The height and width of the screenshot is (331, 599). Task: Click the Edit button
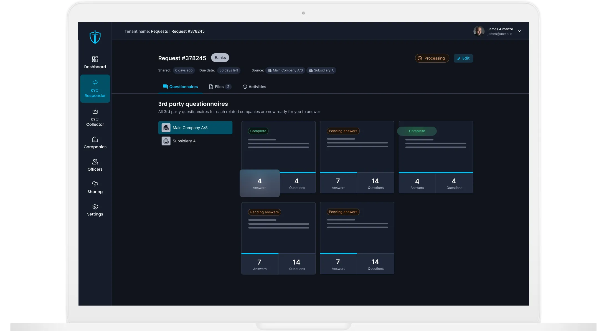[463, 58]
